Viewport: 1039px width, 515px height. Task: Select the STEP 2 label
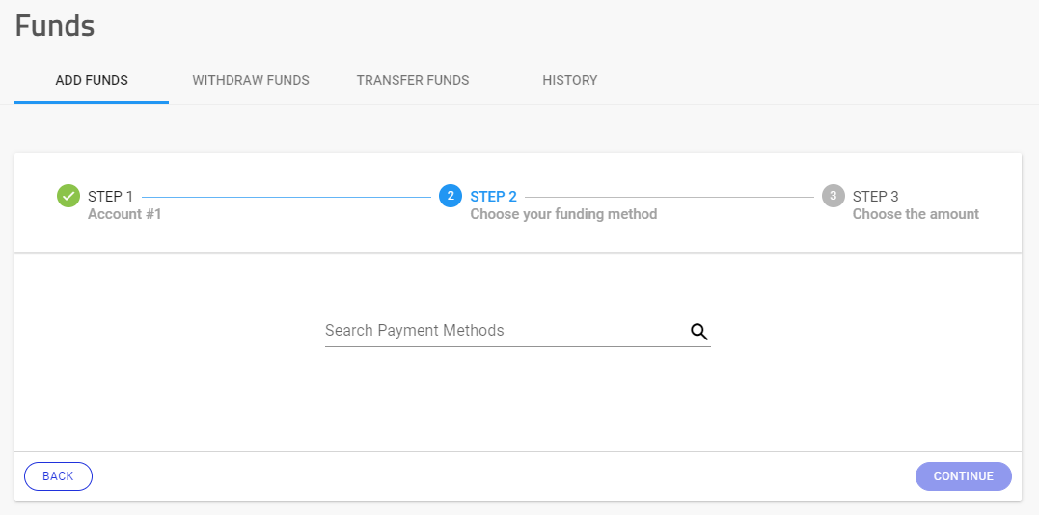pos(494,197)
